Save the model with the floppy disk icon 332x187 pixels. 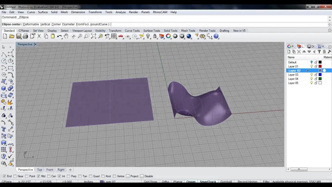pyautogui.click(x=19, y=36)
